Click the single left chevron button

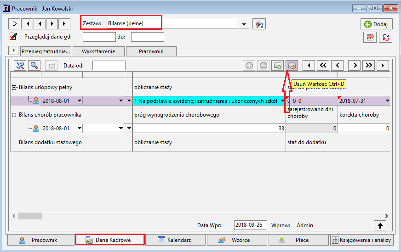pyautogui.click(x=338, y=66)
